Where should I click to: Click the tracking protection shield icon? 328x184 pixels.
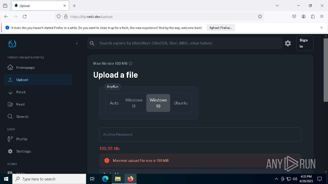click(x=59, y=16)
